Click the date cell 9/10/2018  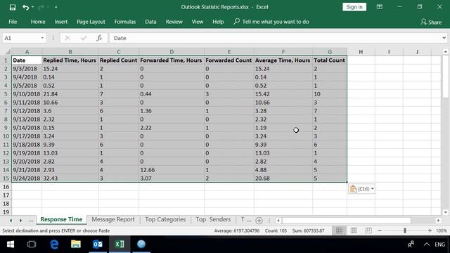tap(27, 94)
